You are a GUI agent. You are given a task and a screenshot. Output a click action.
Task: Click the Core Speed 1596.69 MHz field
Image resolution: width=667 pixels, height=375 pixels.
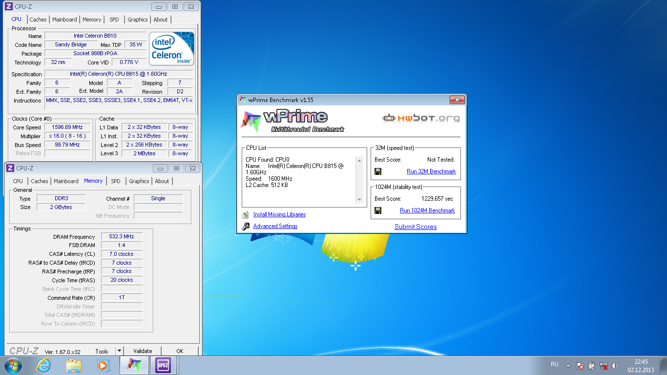pos(67,127)
